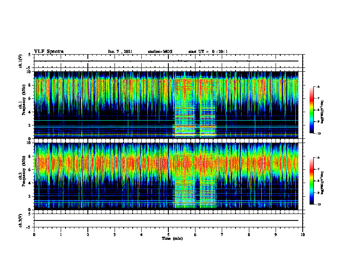
Task: Click time axis tick label "1"
Action: tap(61, 235)
